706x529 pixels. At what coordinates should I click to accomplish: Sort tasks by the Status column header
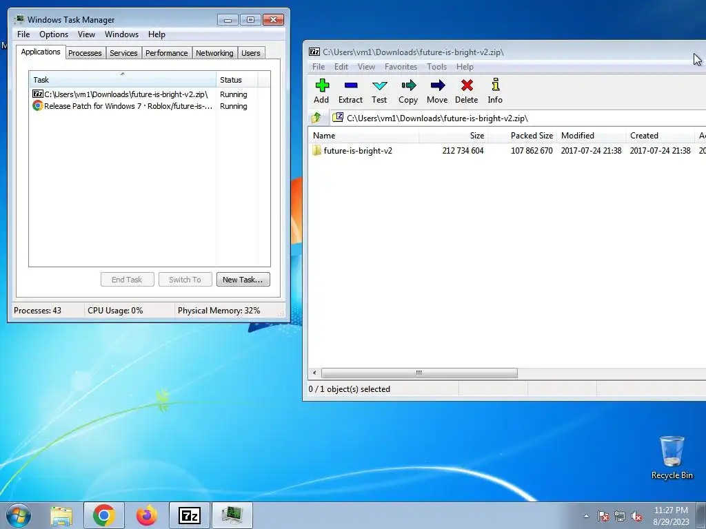pos(237,80)
